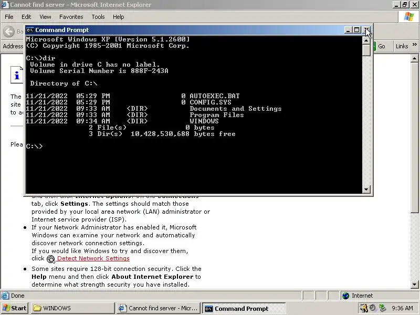
Task: Click the Detect Network Settings link
Action: tap(93, 258)
